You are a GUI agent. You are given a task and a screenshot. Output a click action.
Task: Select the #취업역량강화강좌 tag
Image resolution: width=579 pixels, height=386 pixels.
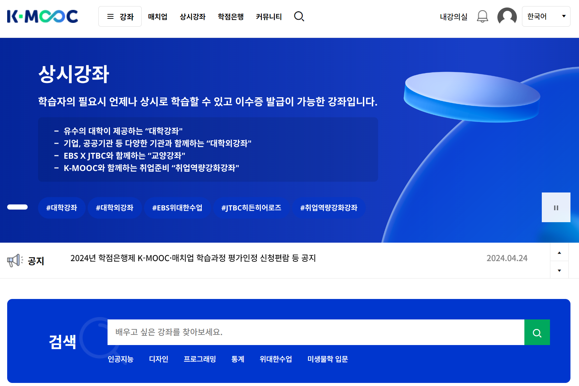coord(329,207)
